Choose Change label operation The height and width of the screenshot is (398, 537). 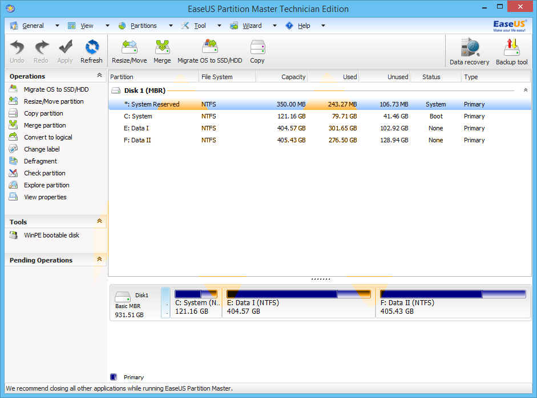click(42, 149)
